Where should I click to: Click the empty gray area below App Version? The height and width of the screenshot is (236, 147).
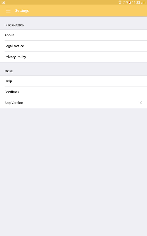point(73,172)
